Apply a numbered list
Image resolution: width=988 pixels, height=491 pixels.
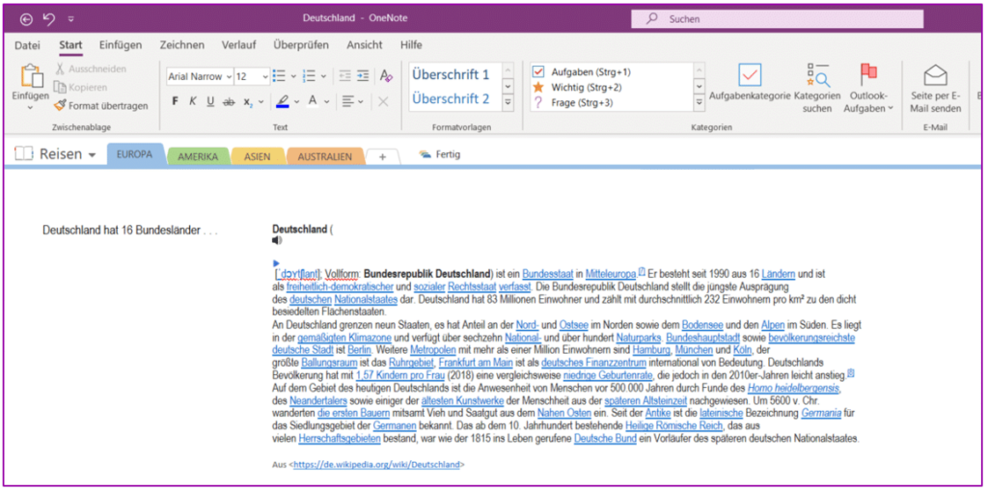click(309, 76)
